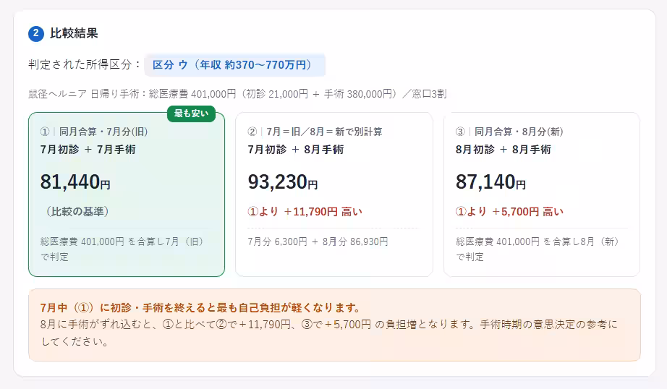The height and width of the screenshot is (389, 667).
Task: Click the 7月中(①)に初診・手術を終える headline
Action: coord(200,307)
